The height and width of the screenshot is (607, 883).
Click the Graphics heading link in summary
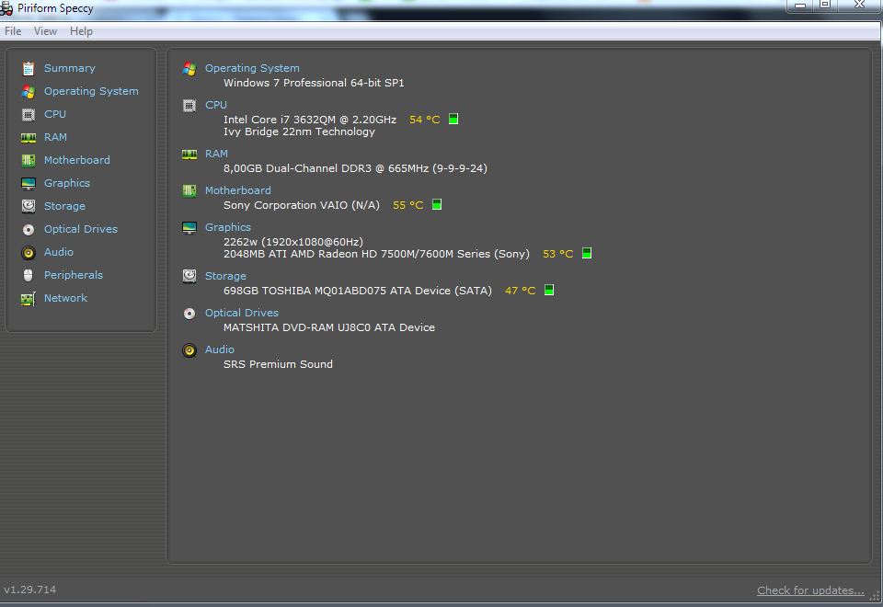tap(228, 227)
